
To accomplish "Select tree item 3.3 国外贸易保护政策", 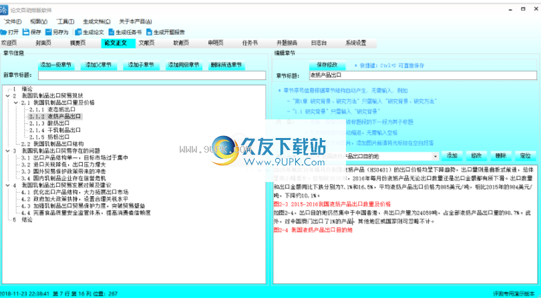I will pos(63,171).
